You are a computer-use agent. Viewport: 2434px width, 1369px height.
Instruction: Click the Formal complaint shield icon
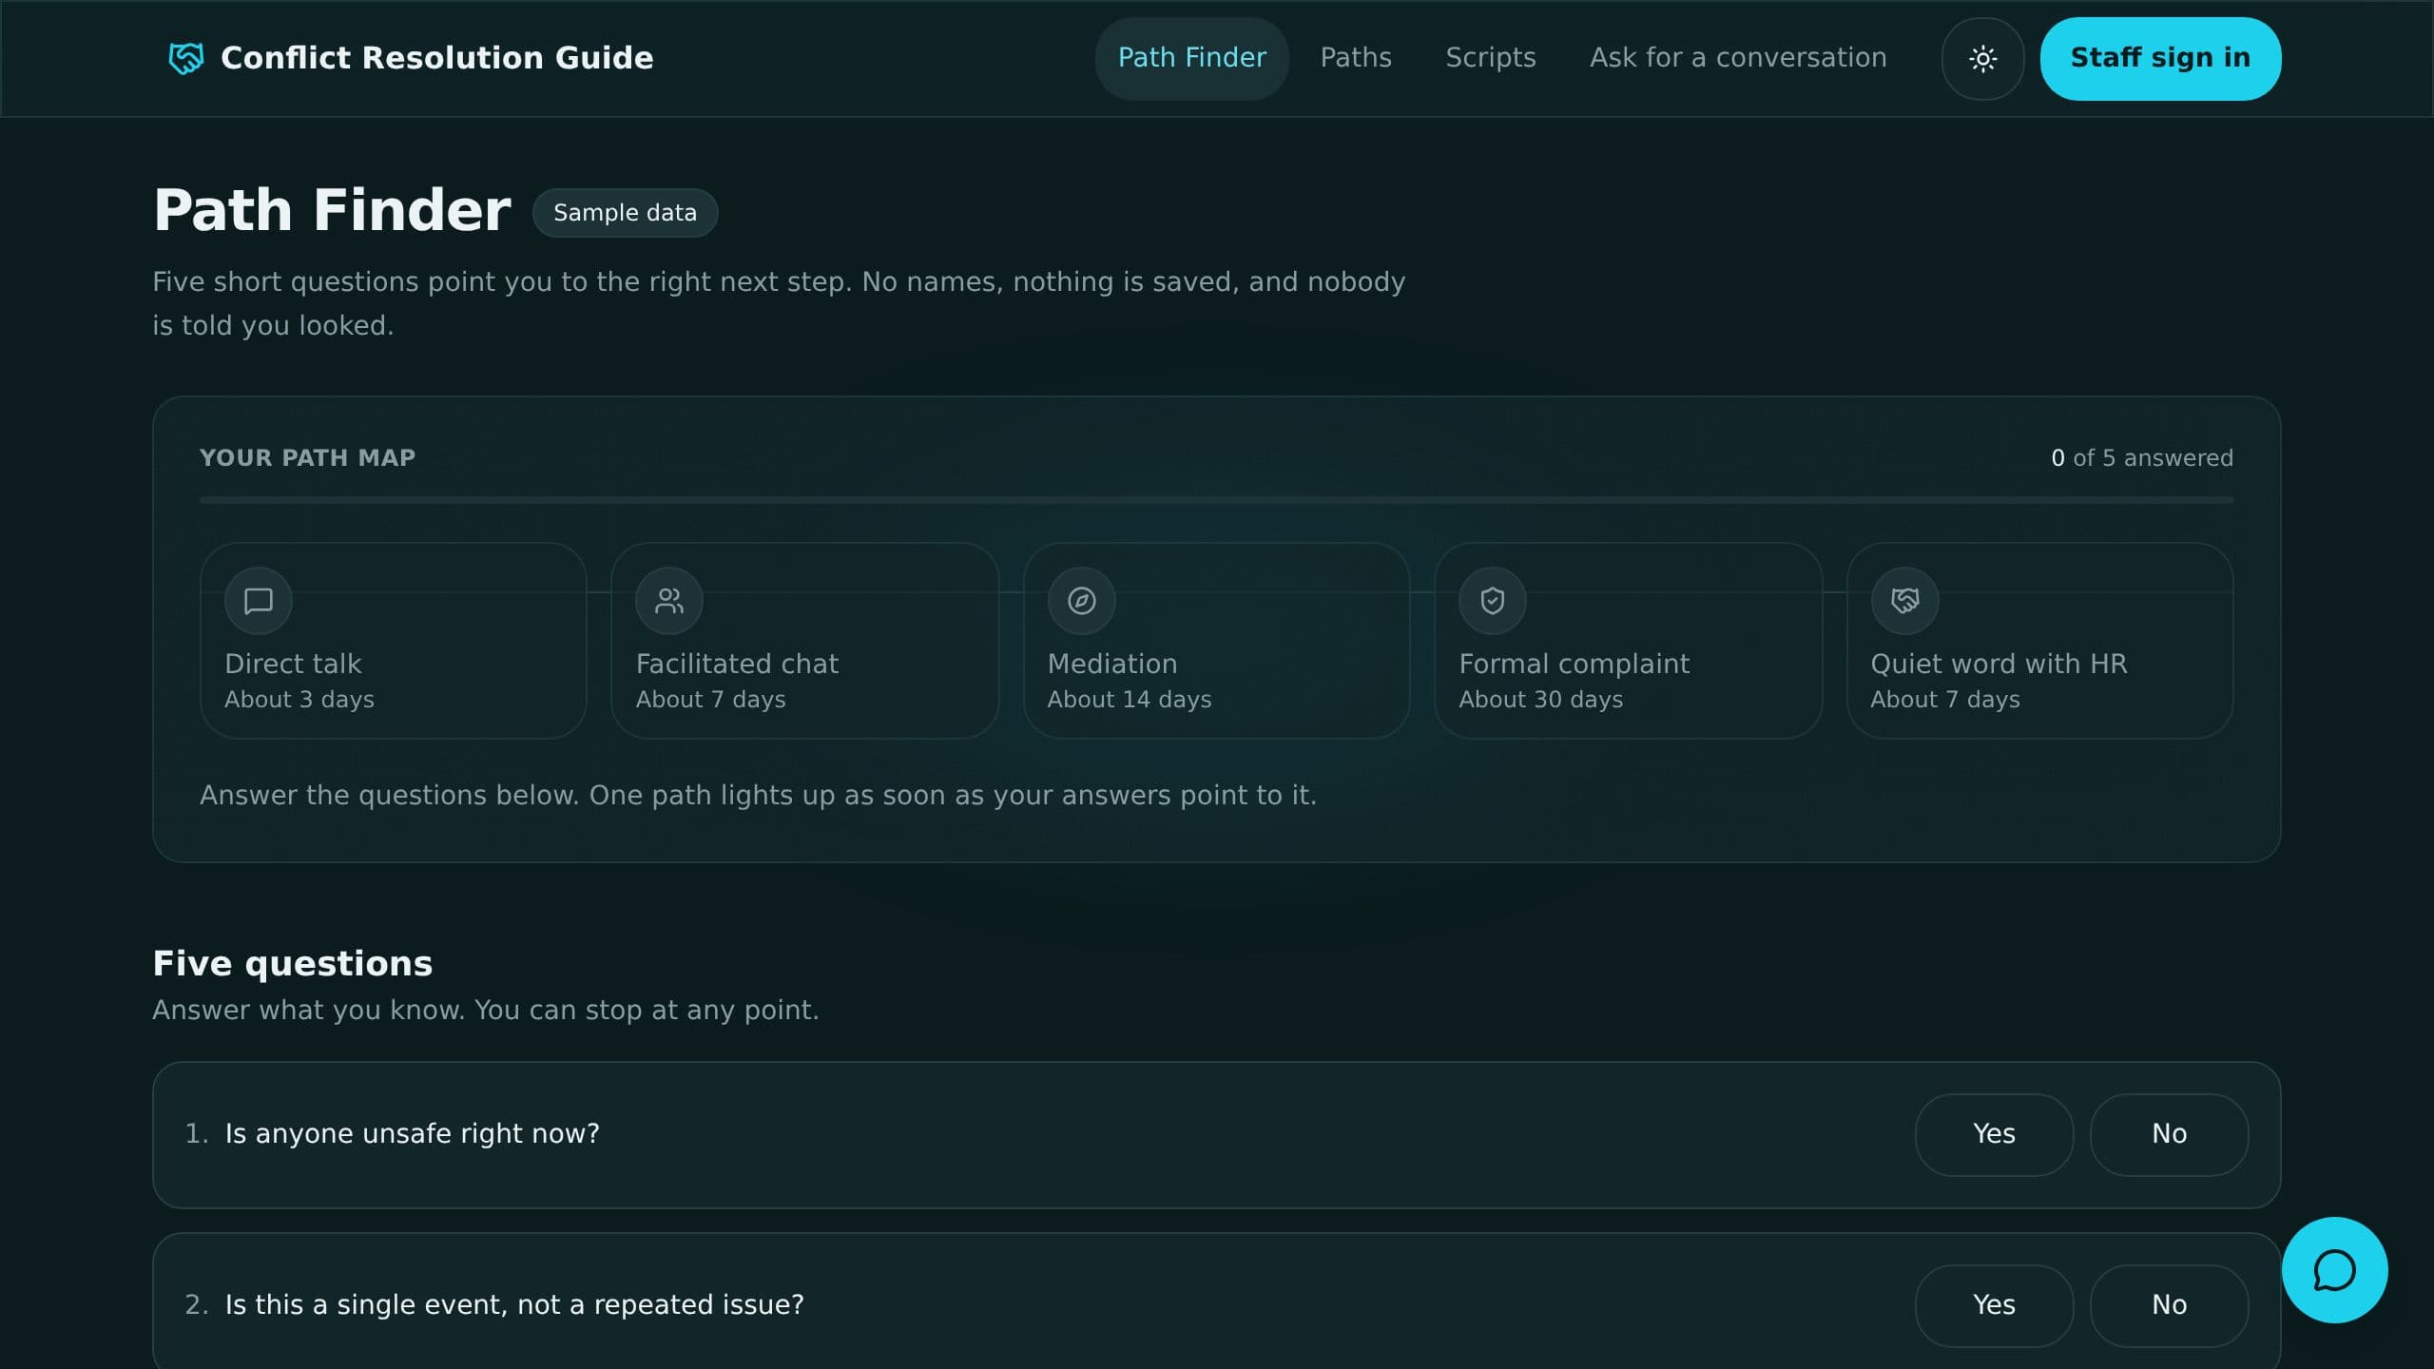point(1493,601)
